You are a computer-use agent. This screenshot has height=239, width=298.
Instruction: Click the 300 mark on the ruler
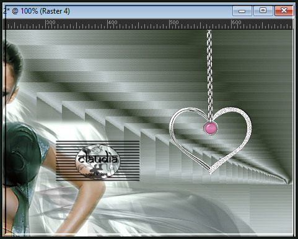point(51,22)
